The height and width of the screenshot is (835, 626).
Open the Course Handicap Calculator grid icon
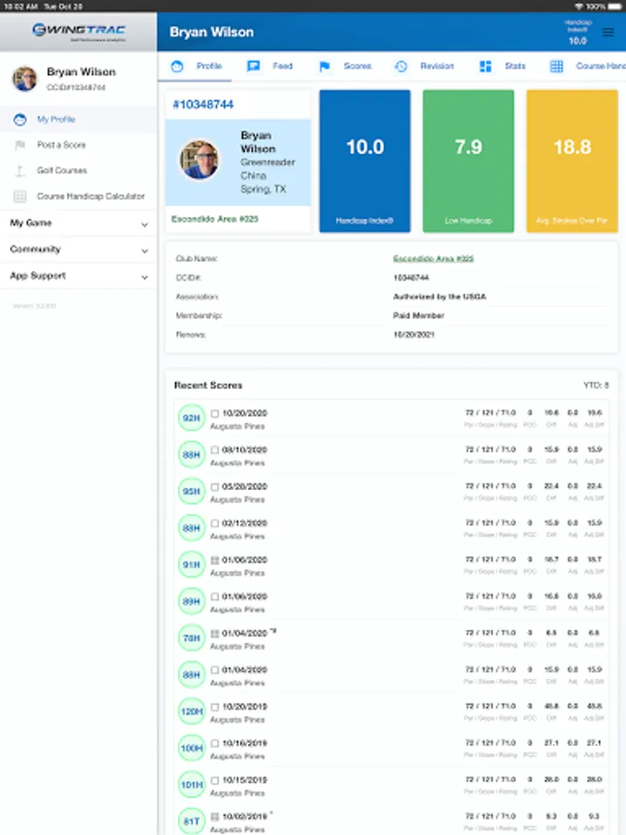(x=19, y=197)
